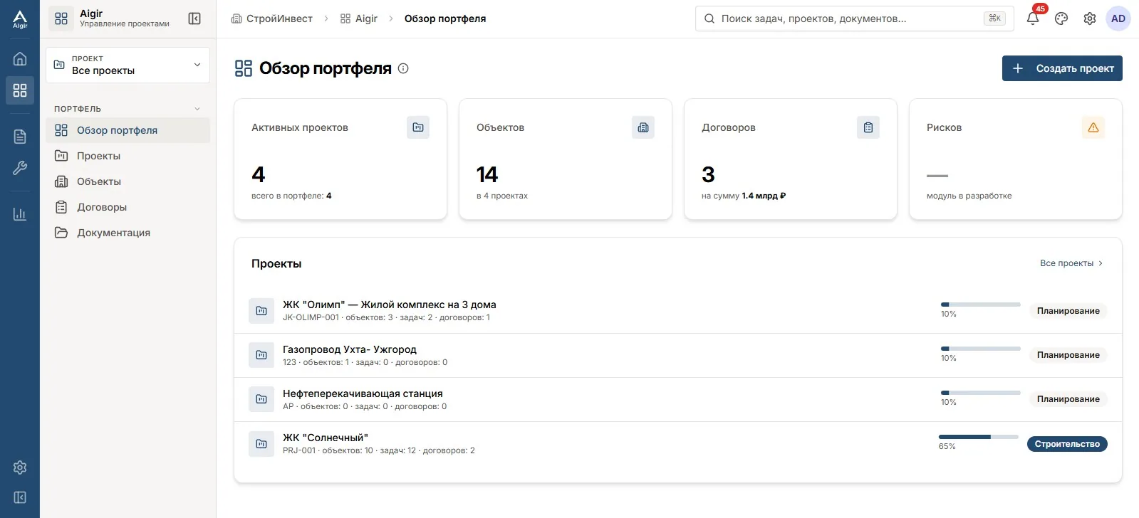Open Документация in the sidebar
The width and height of the screenshot is (1139, 518).
point(128,233)
